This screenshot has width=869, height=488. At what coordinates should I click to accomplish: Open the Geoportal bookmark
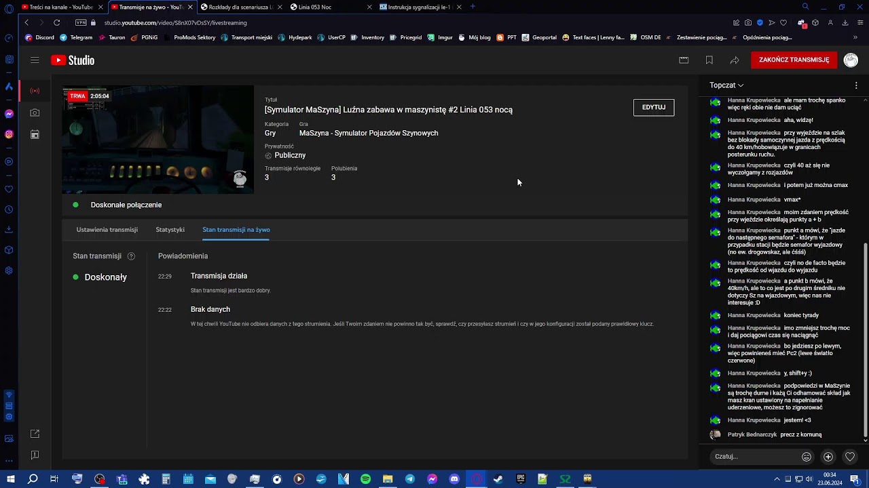coord(539,37)
